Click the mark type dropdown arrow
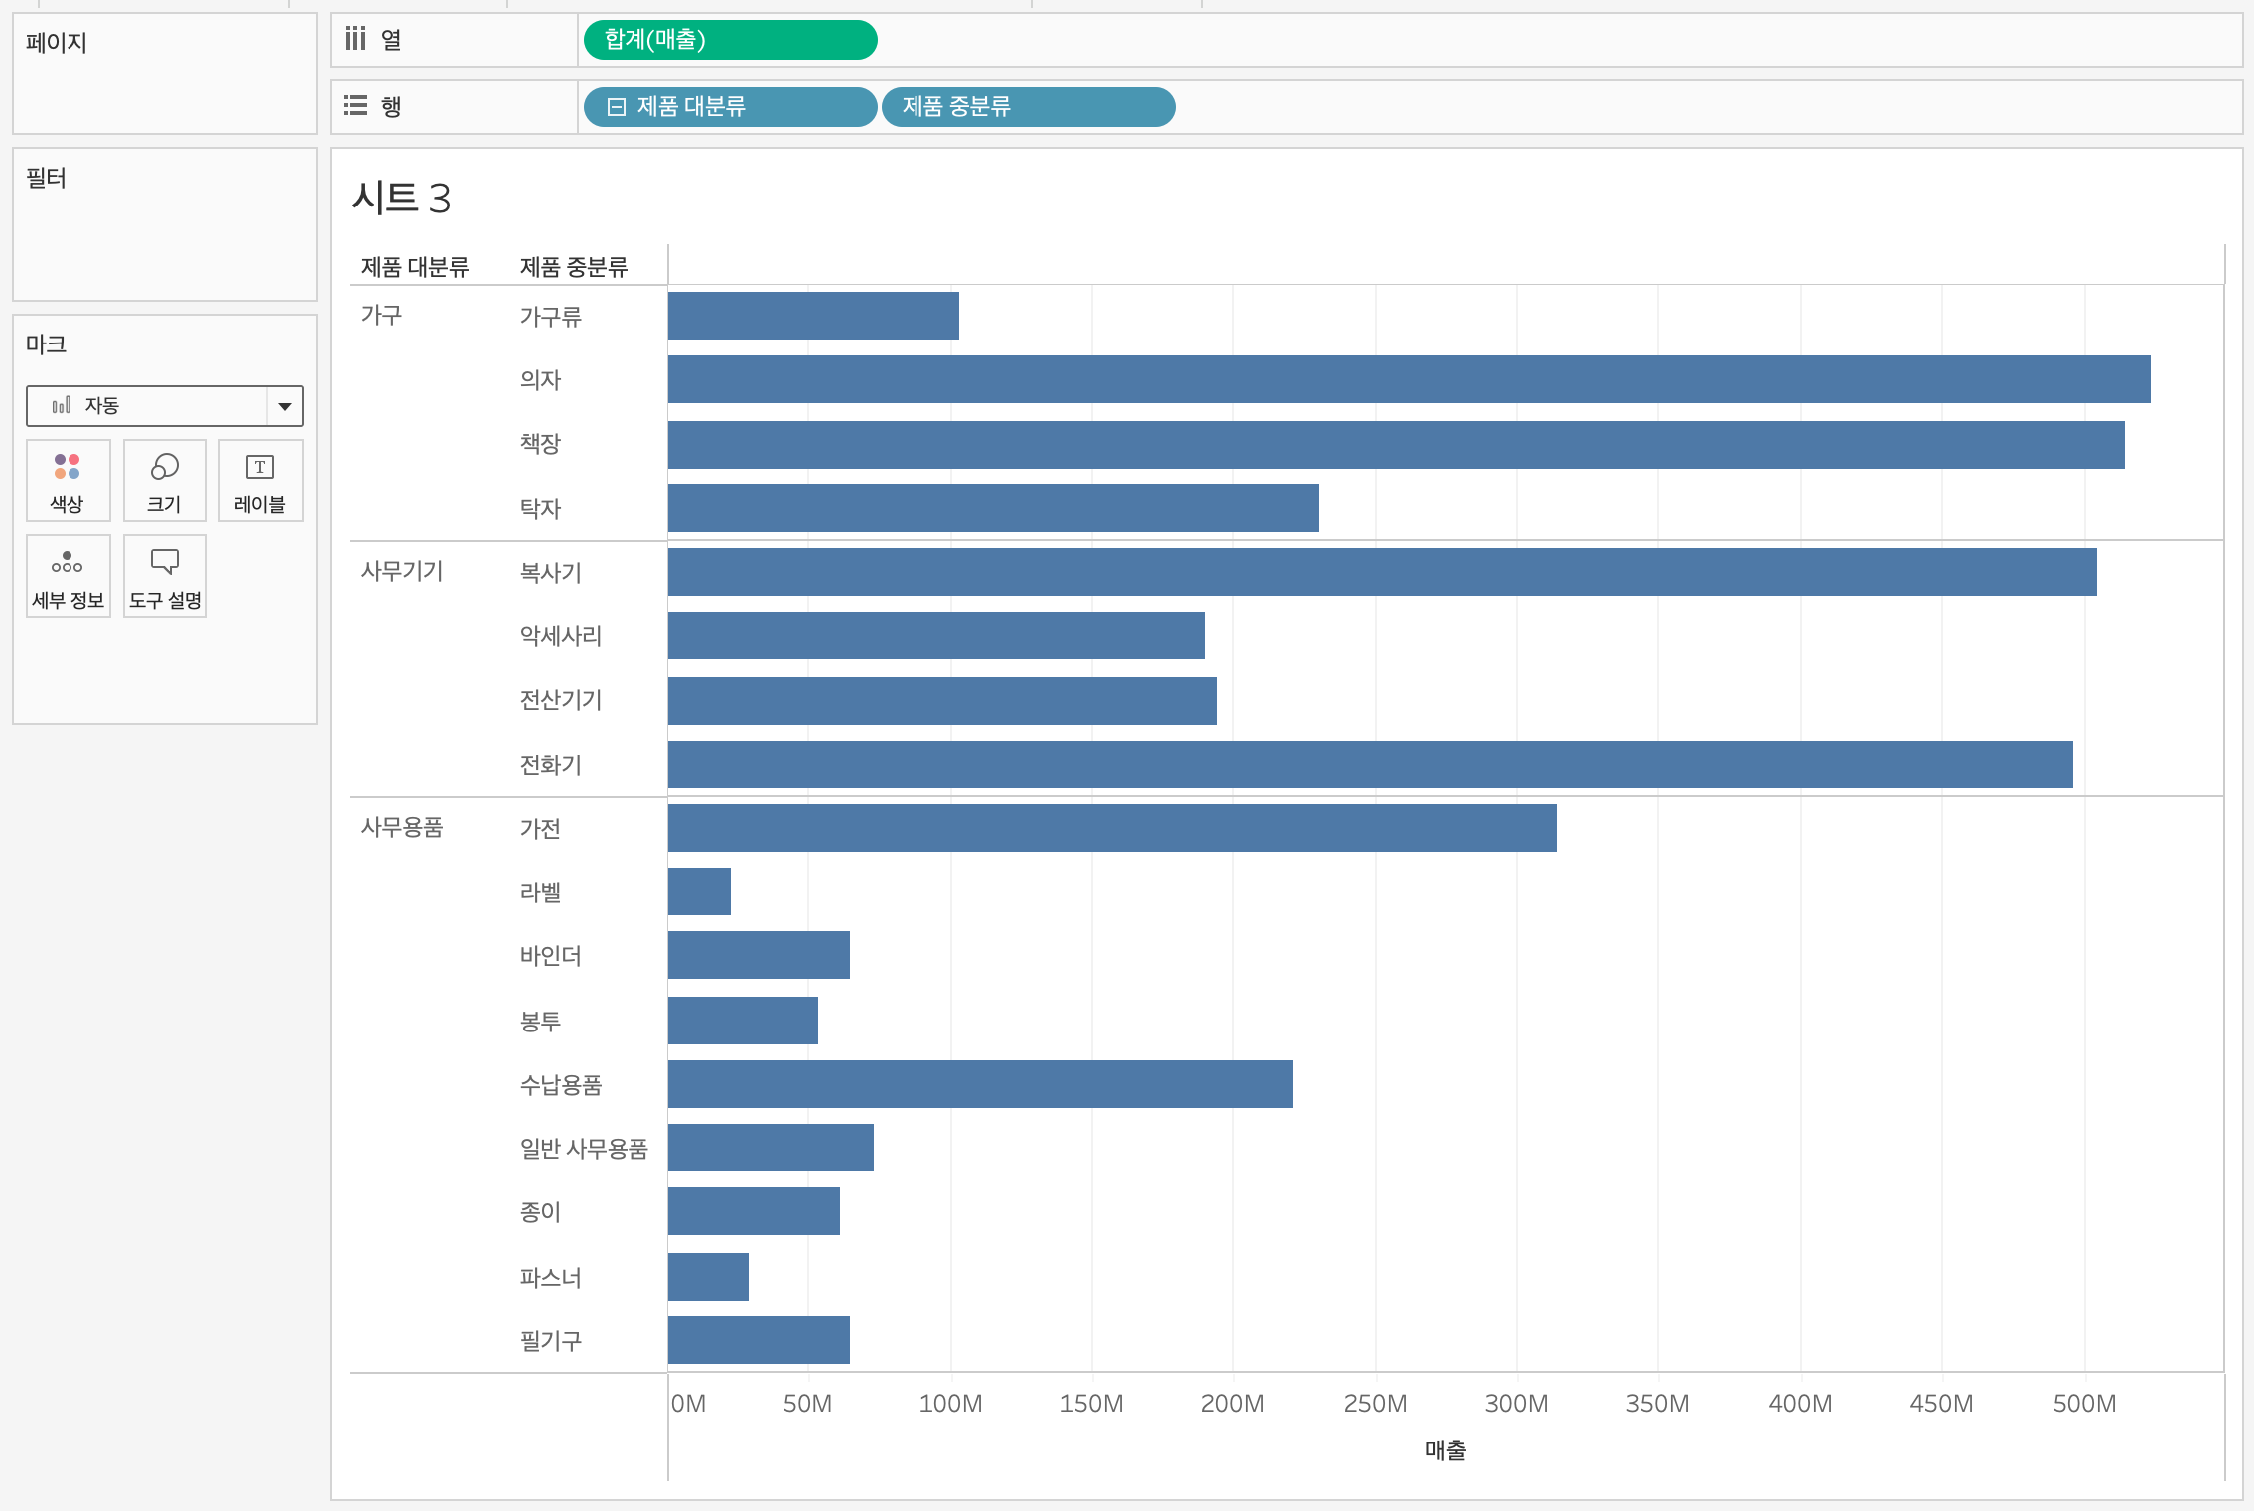The height and width of the screenshot is (1511, 2254). [285, 406]
